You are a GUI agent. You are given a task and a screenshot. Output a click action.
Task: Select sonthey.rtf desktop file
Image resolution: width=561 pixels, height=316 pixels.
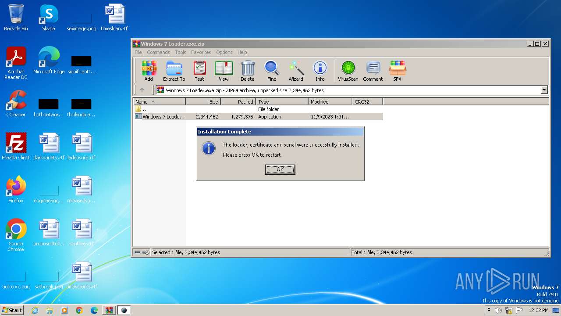[82, 233]
